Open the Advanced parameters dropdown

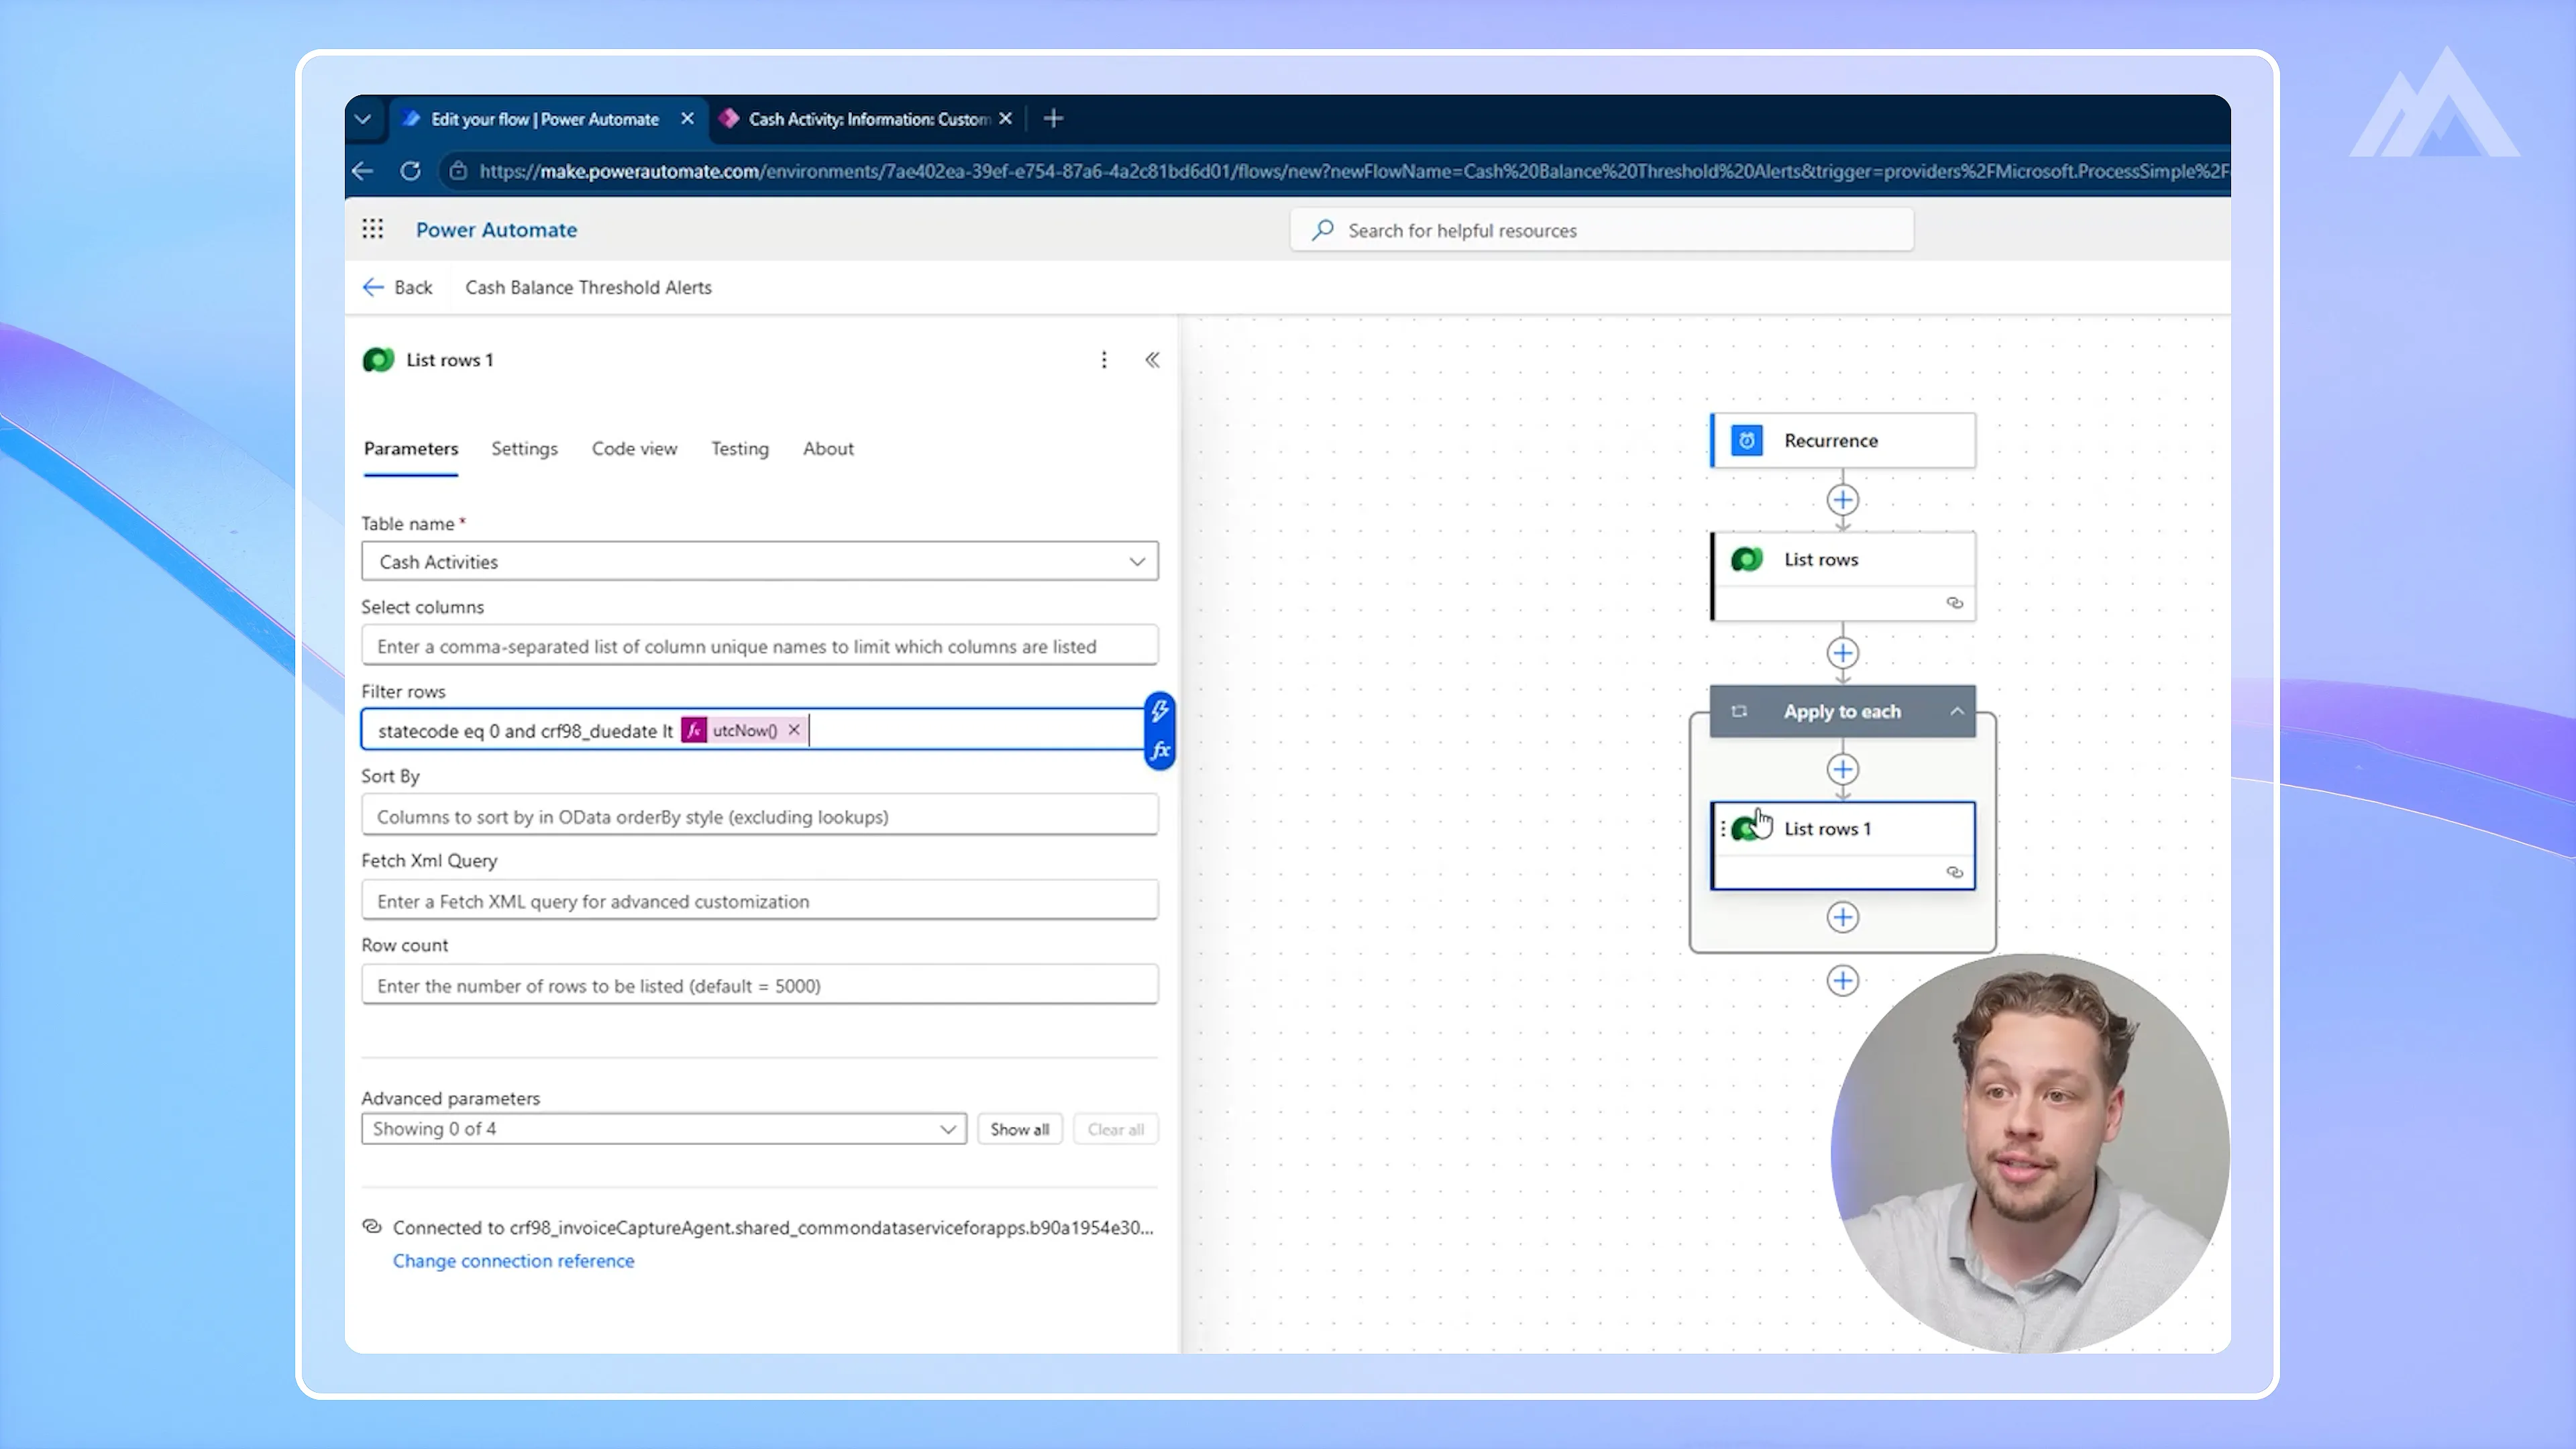tap(664, 1129)
